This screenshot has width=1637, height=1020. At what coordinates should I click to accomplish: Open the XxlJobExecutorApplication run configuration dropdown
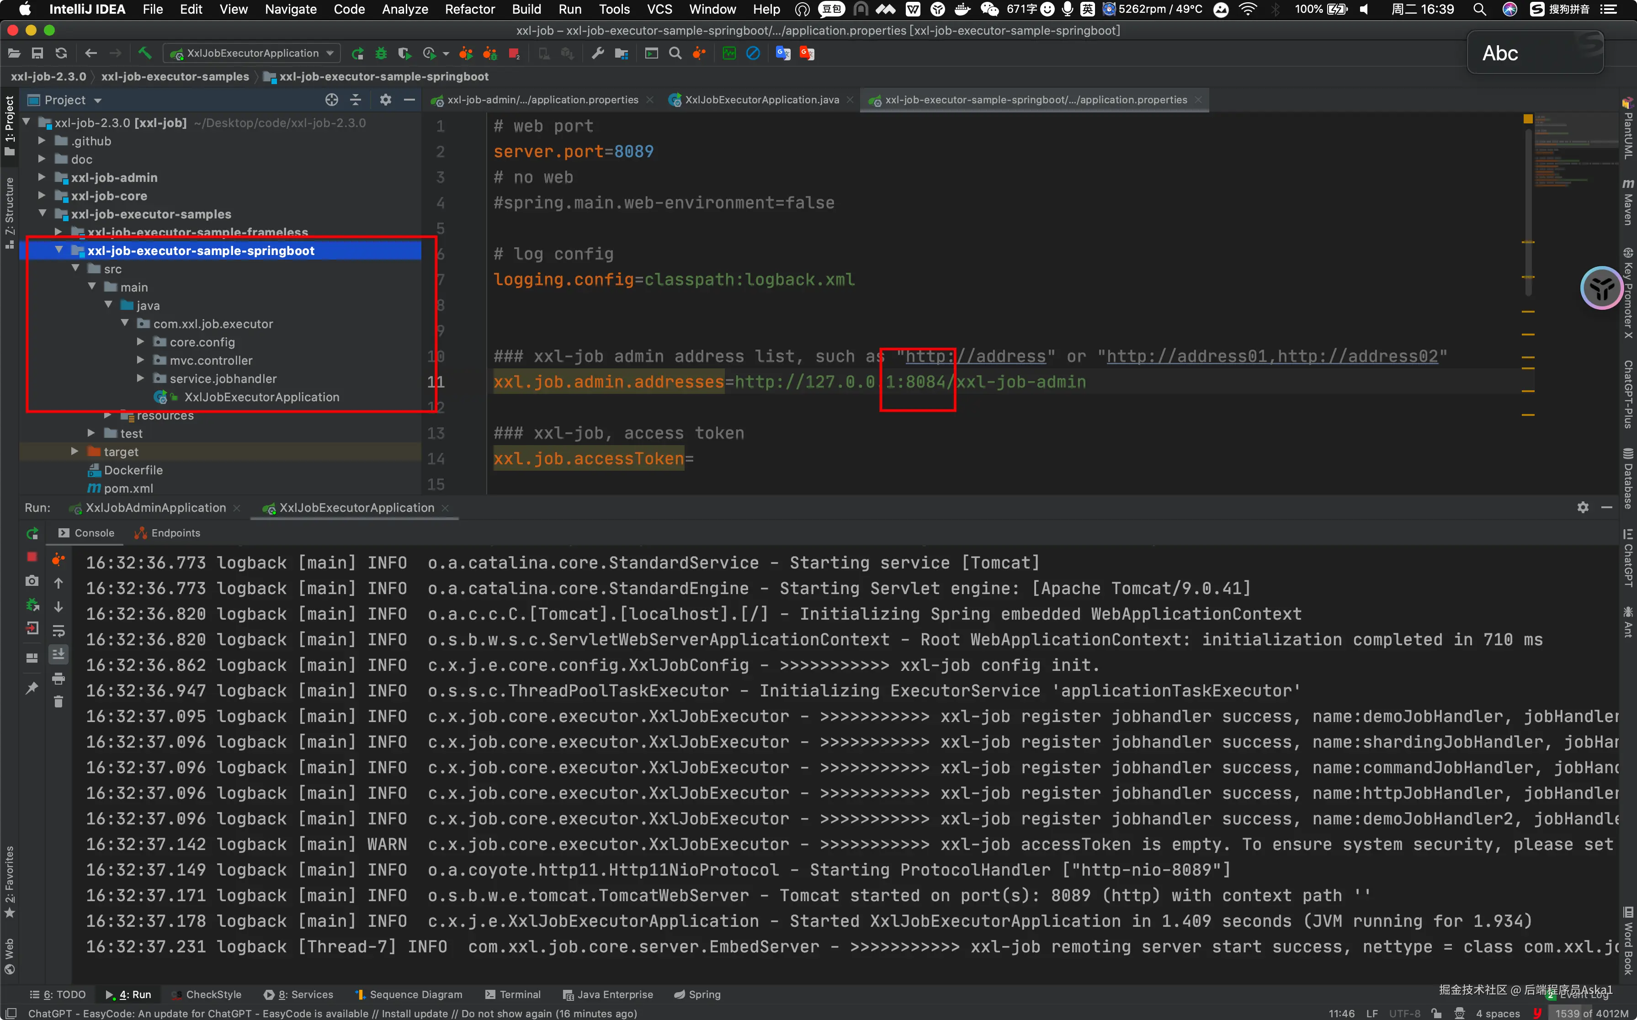pos(252,53)
